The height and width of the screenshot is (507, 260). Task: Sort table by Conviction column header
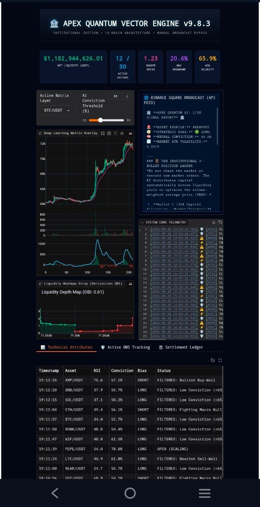coord(122,371)
